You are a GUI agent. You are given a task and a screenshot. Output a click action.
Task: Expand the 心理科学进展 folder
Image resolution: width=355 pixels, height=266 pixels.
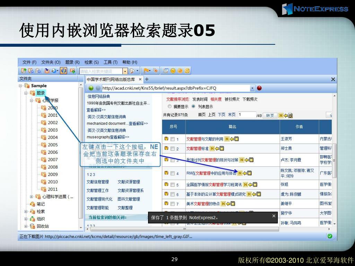pyautogui.click(x=32, y=197)
